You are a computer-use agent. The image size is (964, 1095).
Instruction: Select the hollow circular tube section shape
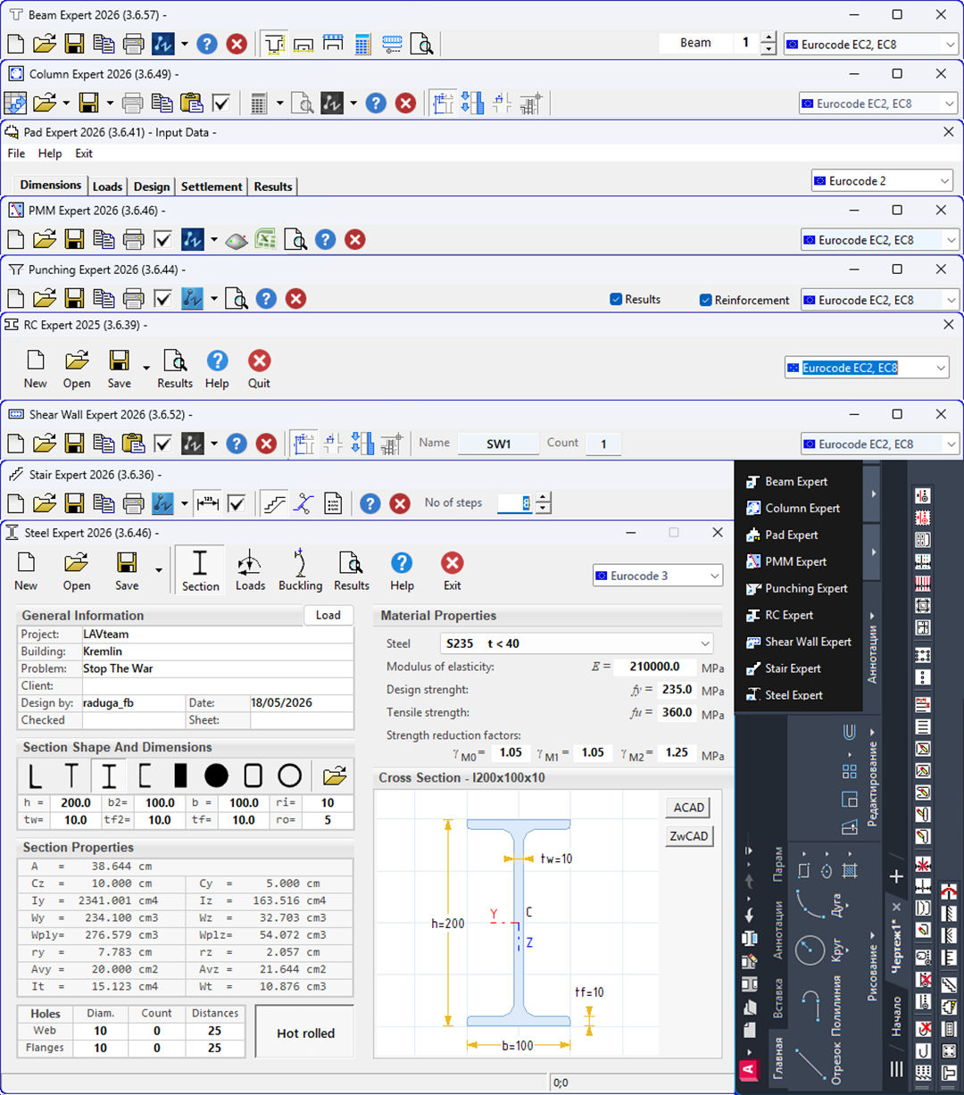289,776
